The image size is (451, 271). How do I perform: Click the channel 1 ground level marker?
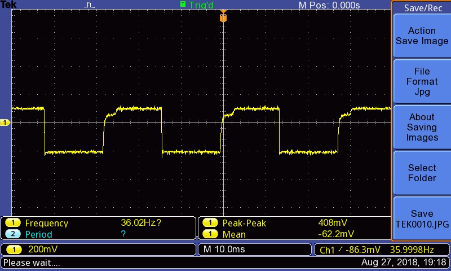click(5, 123)
